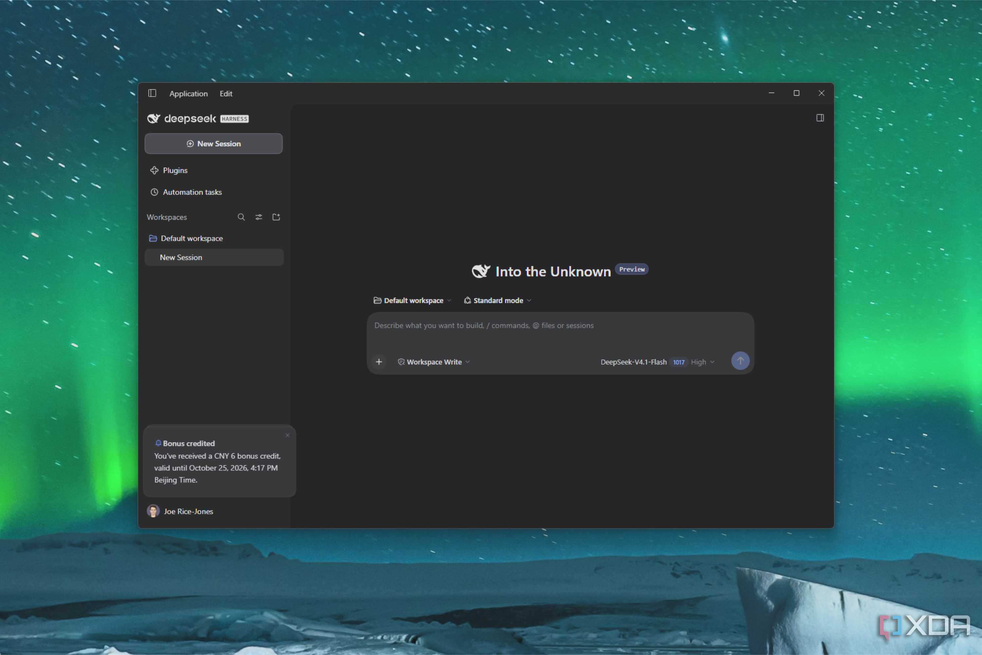This screenshot has height=655, width=982.
Task: Search workspaces with the magnifier icon
Action: pyautogui.click(x=241, y=217)
